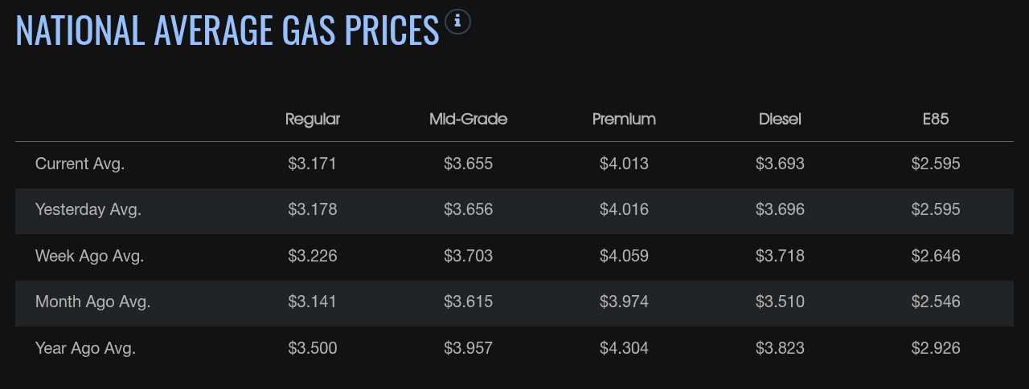Image resolution: width=1029 pixels, height=389 pixels.
Task: Click the info icon beside the title
Action: (x=457, y=22)
